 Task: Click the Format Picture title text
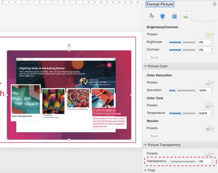[x=160, y=4]
